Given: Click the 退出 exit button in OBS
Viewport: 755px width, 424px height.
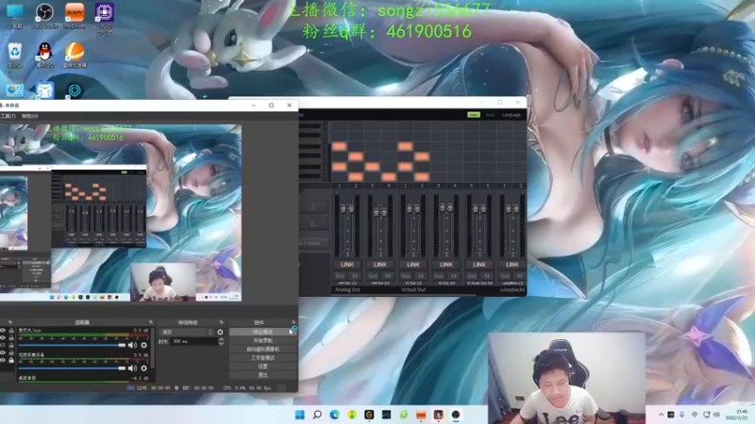Looking at the screenshot, I should tap(263, 375).
